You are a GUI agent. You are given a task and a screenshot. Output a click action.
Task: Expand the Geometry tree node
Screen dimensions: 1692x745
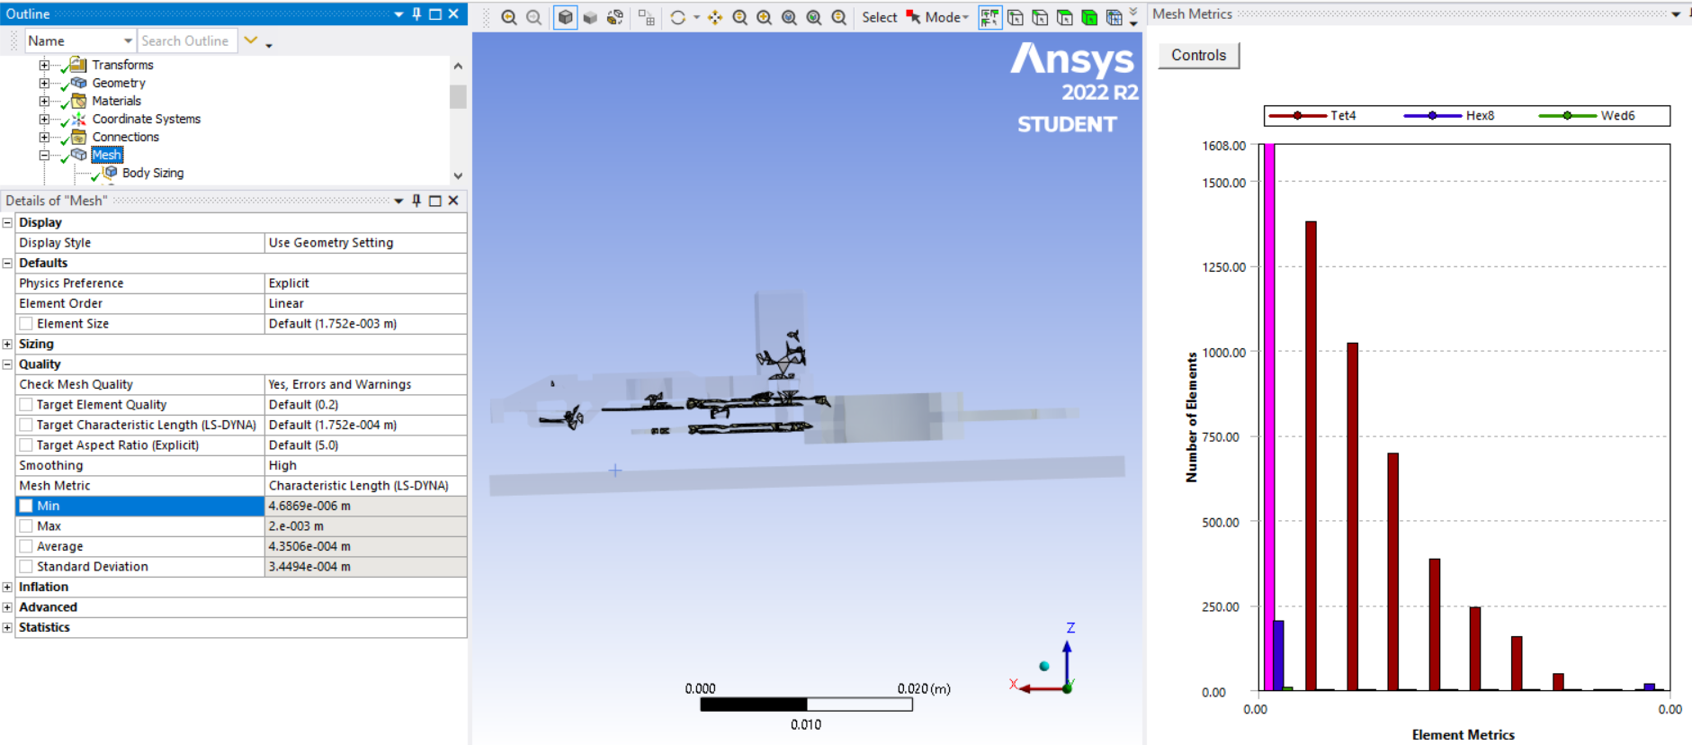(x=44, y=83)
